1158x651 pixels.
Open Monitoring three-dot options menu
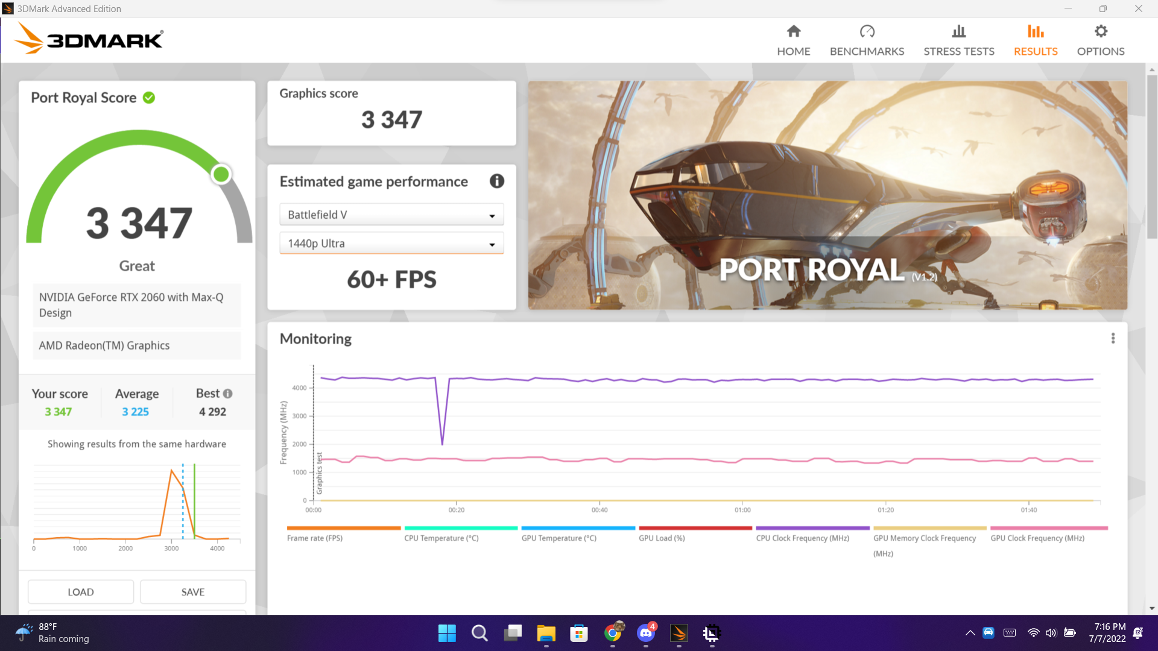click(x=1113, y=339)
